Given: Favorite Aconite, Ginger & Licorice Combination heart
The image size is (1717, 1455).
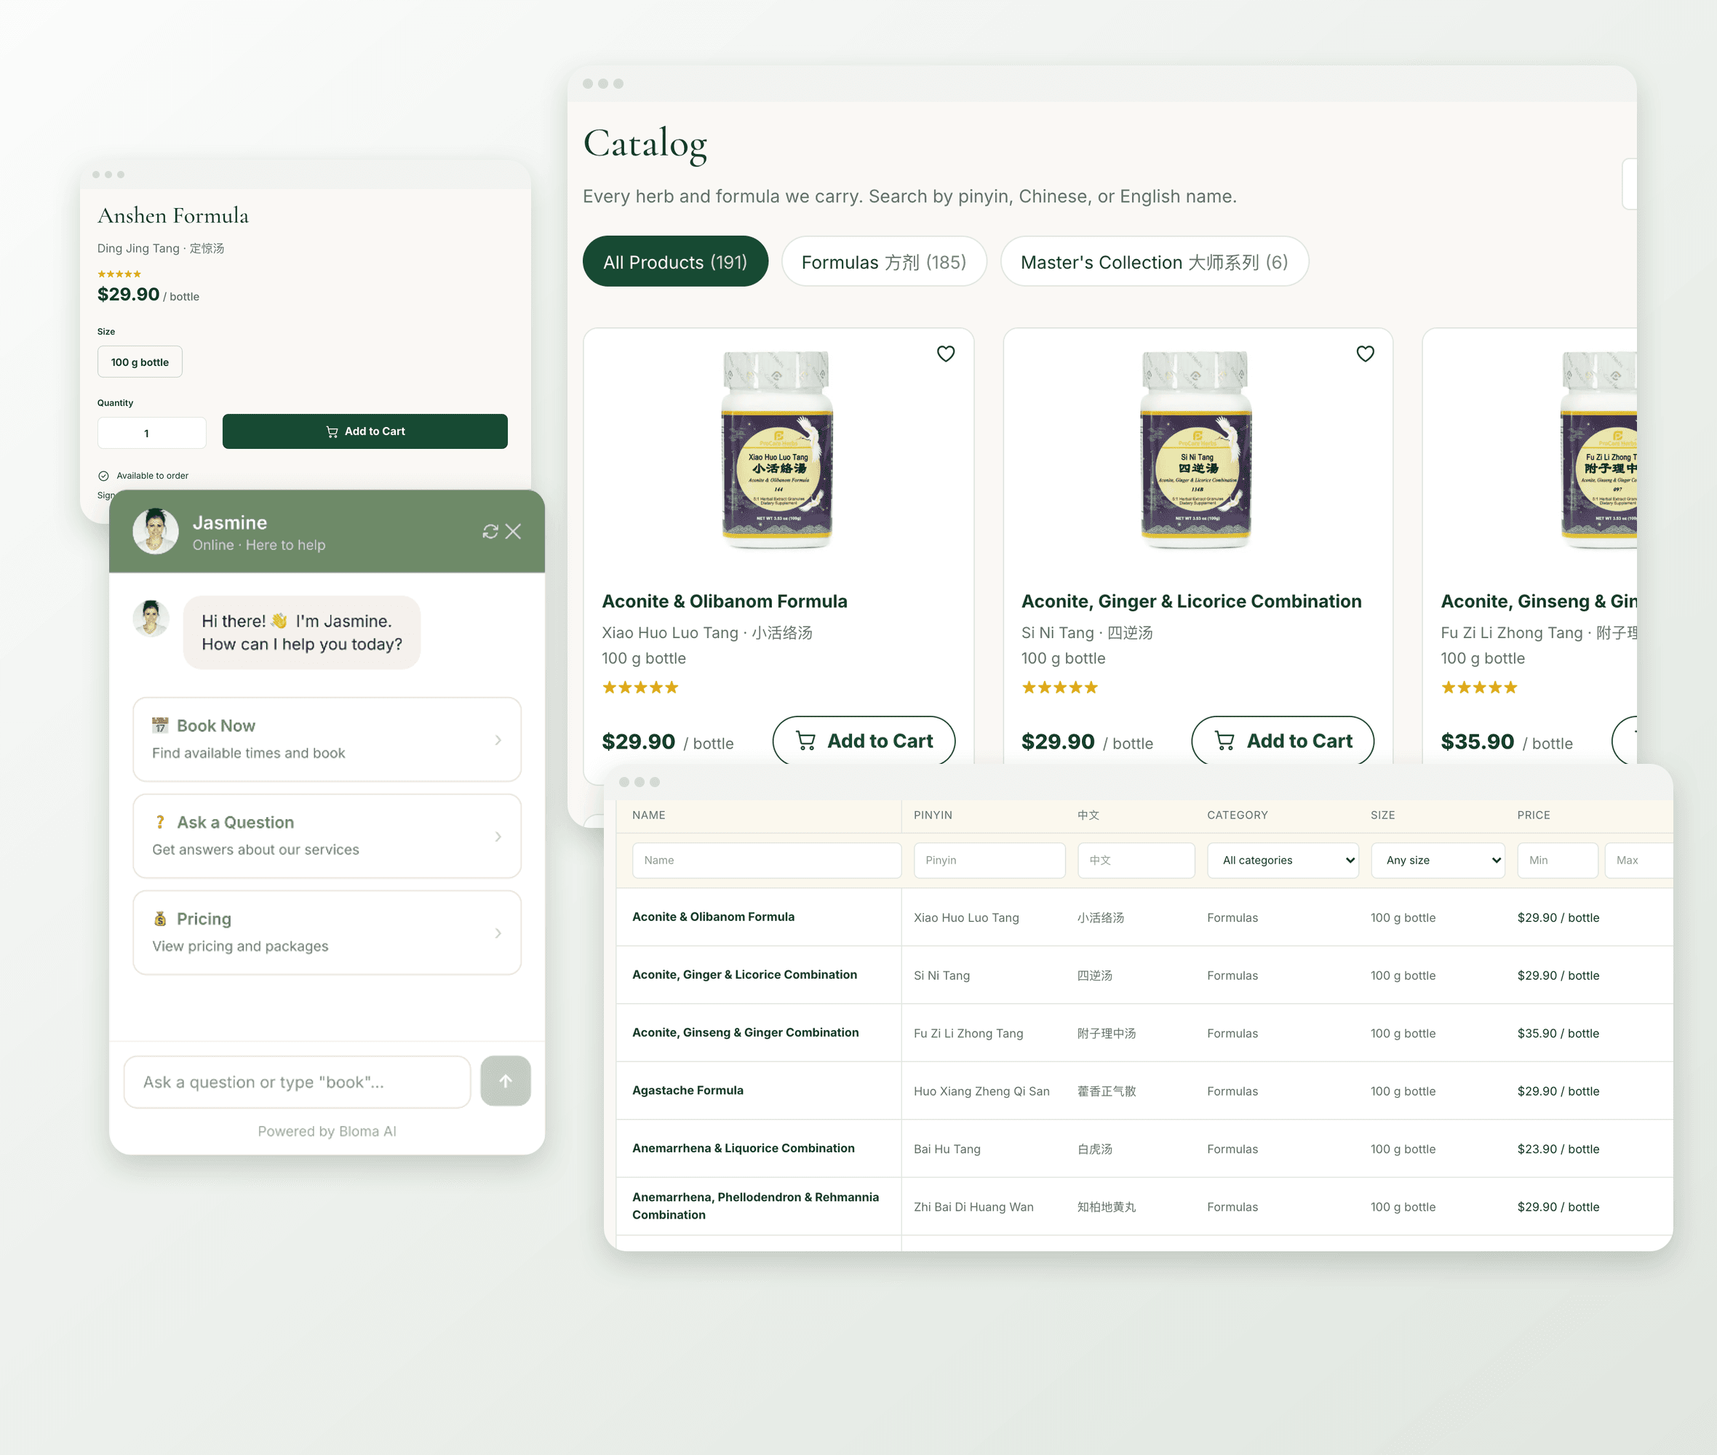Looking at the screenshot, I should 1365,354.
